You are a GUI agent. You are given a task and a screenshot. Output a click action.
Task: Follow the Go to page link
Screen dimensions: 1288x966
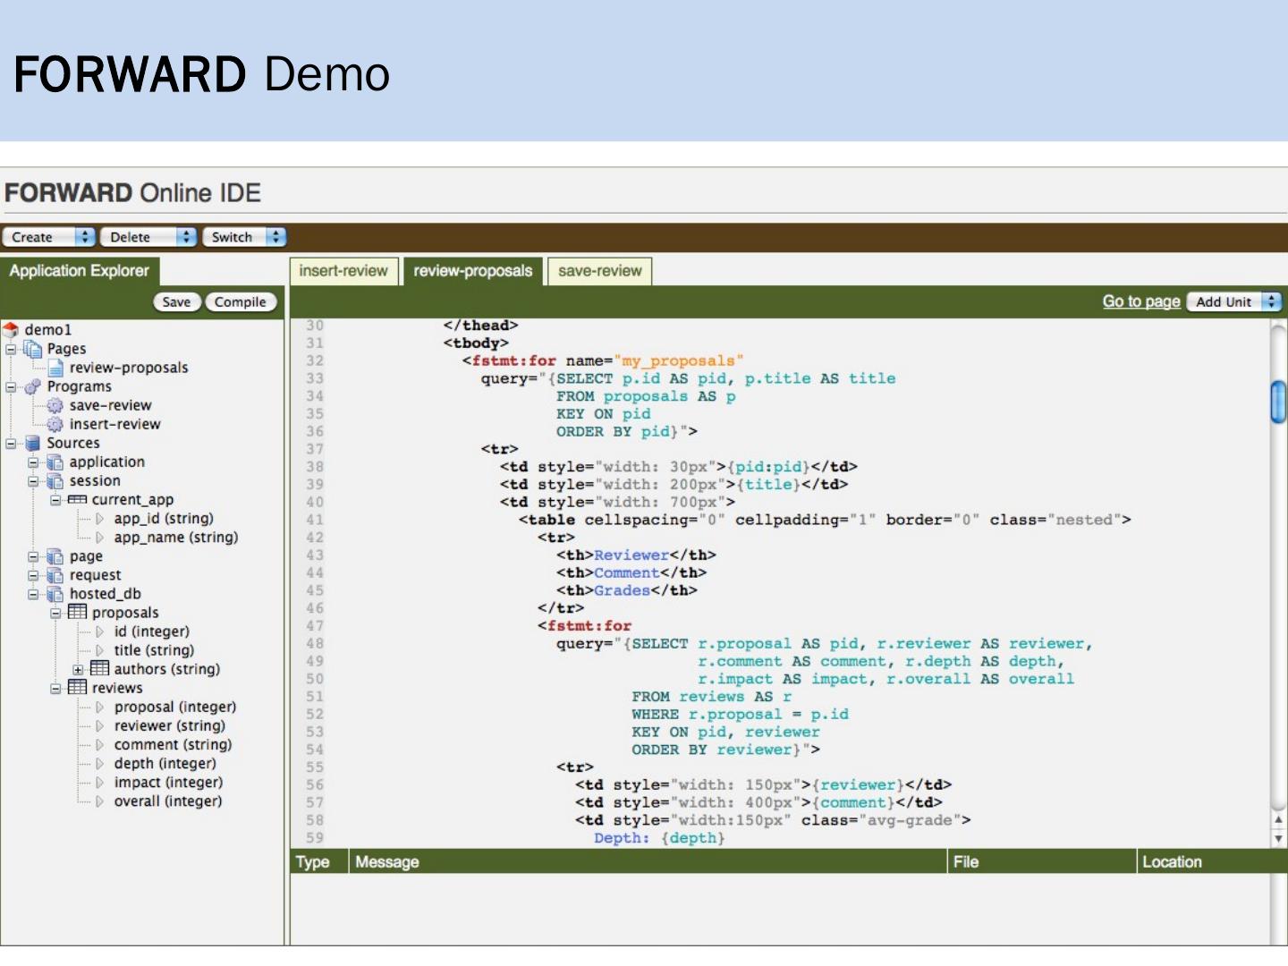pos(1140,301)
